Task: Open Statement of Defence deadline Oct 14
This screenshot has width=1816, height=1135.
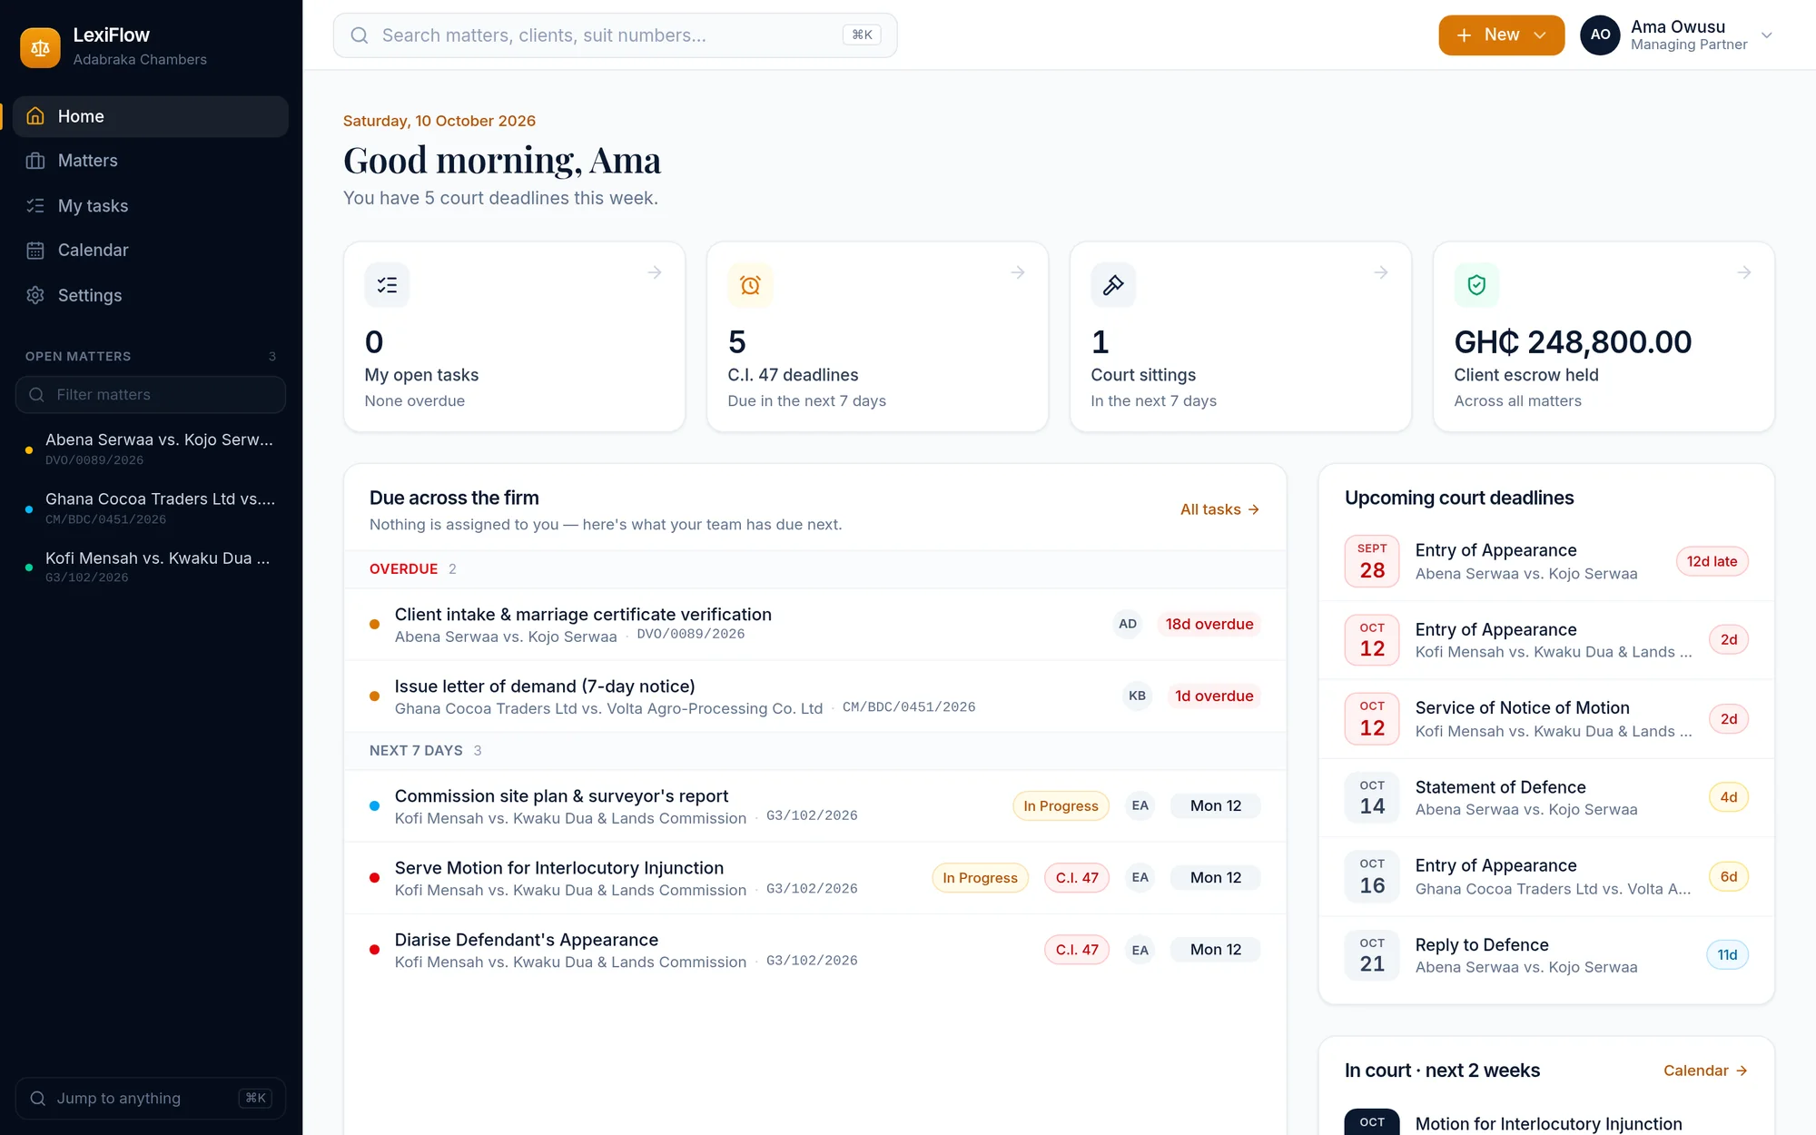Action: [1546, 798]
